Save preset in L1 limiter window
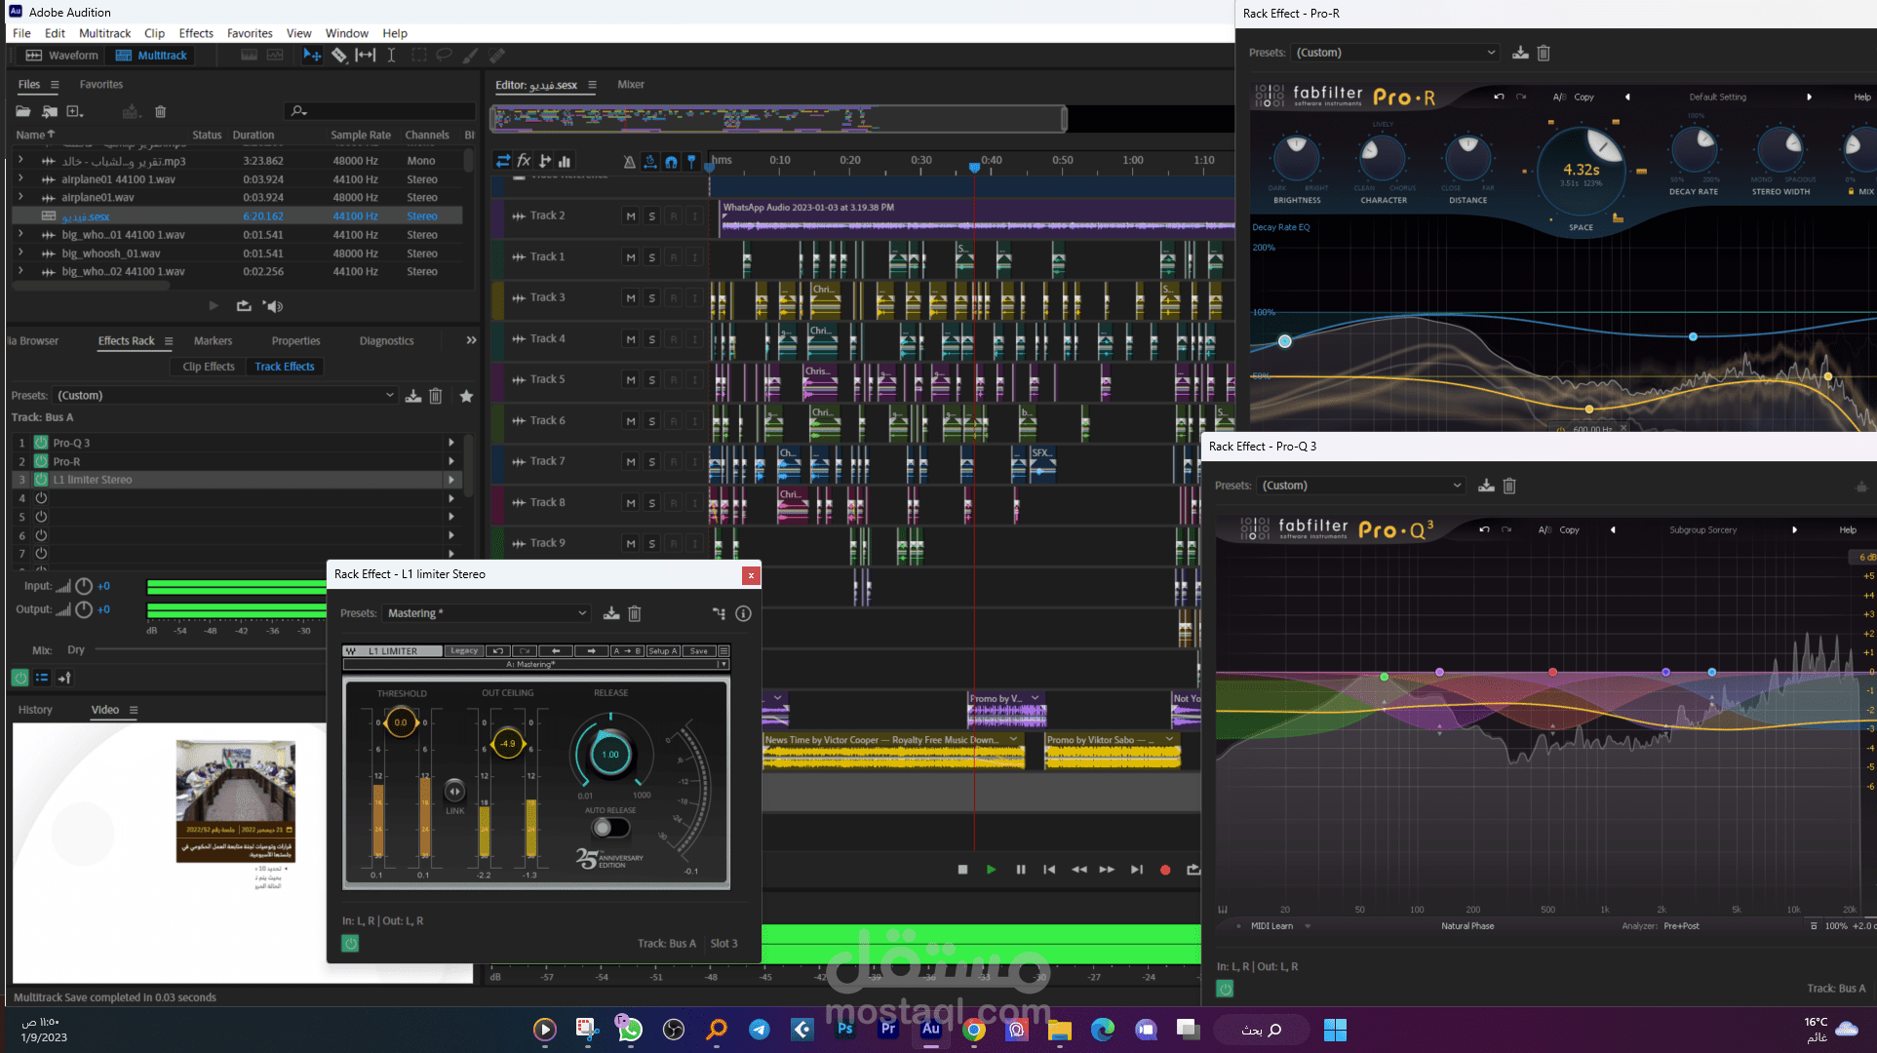Viewport: 1877px width, 1053px height. point(611,613)
